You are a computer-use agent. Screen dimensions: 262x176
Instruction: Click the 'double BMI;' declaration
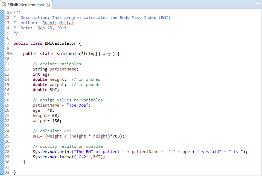[x=46, y=90]
